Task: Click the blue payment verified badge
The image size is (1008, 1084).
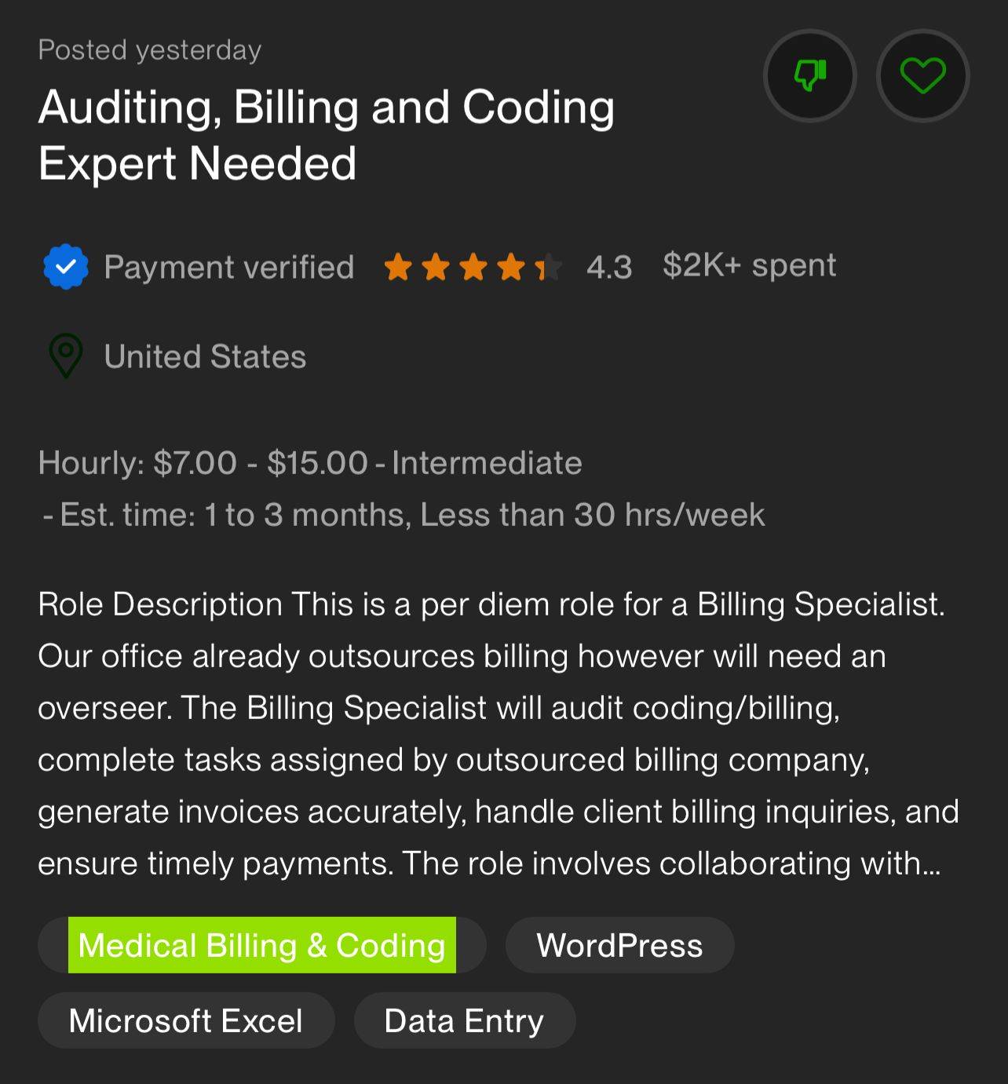Action: pos(66,267)
